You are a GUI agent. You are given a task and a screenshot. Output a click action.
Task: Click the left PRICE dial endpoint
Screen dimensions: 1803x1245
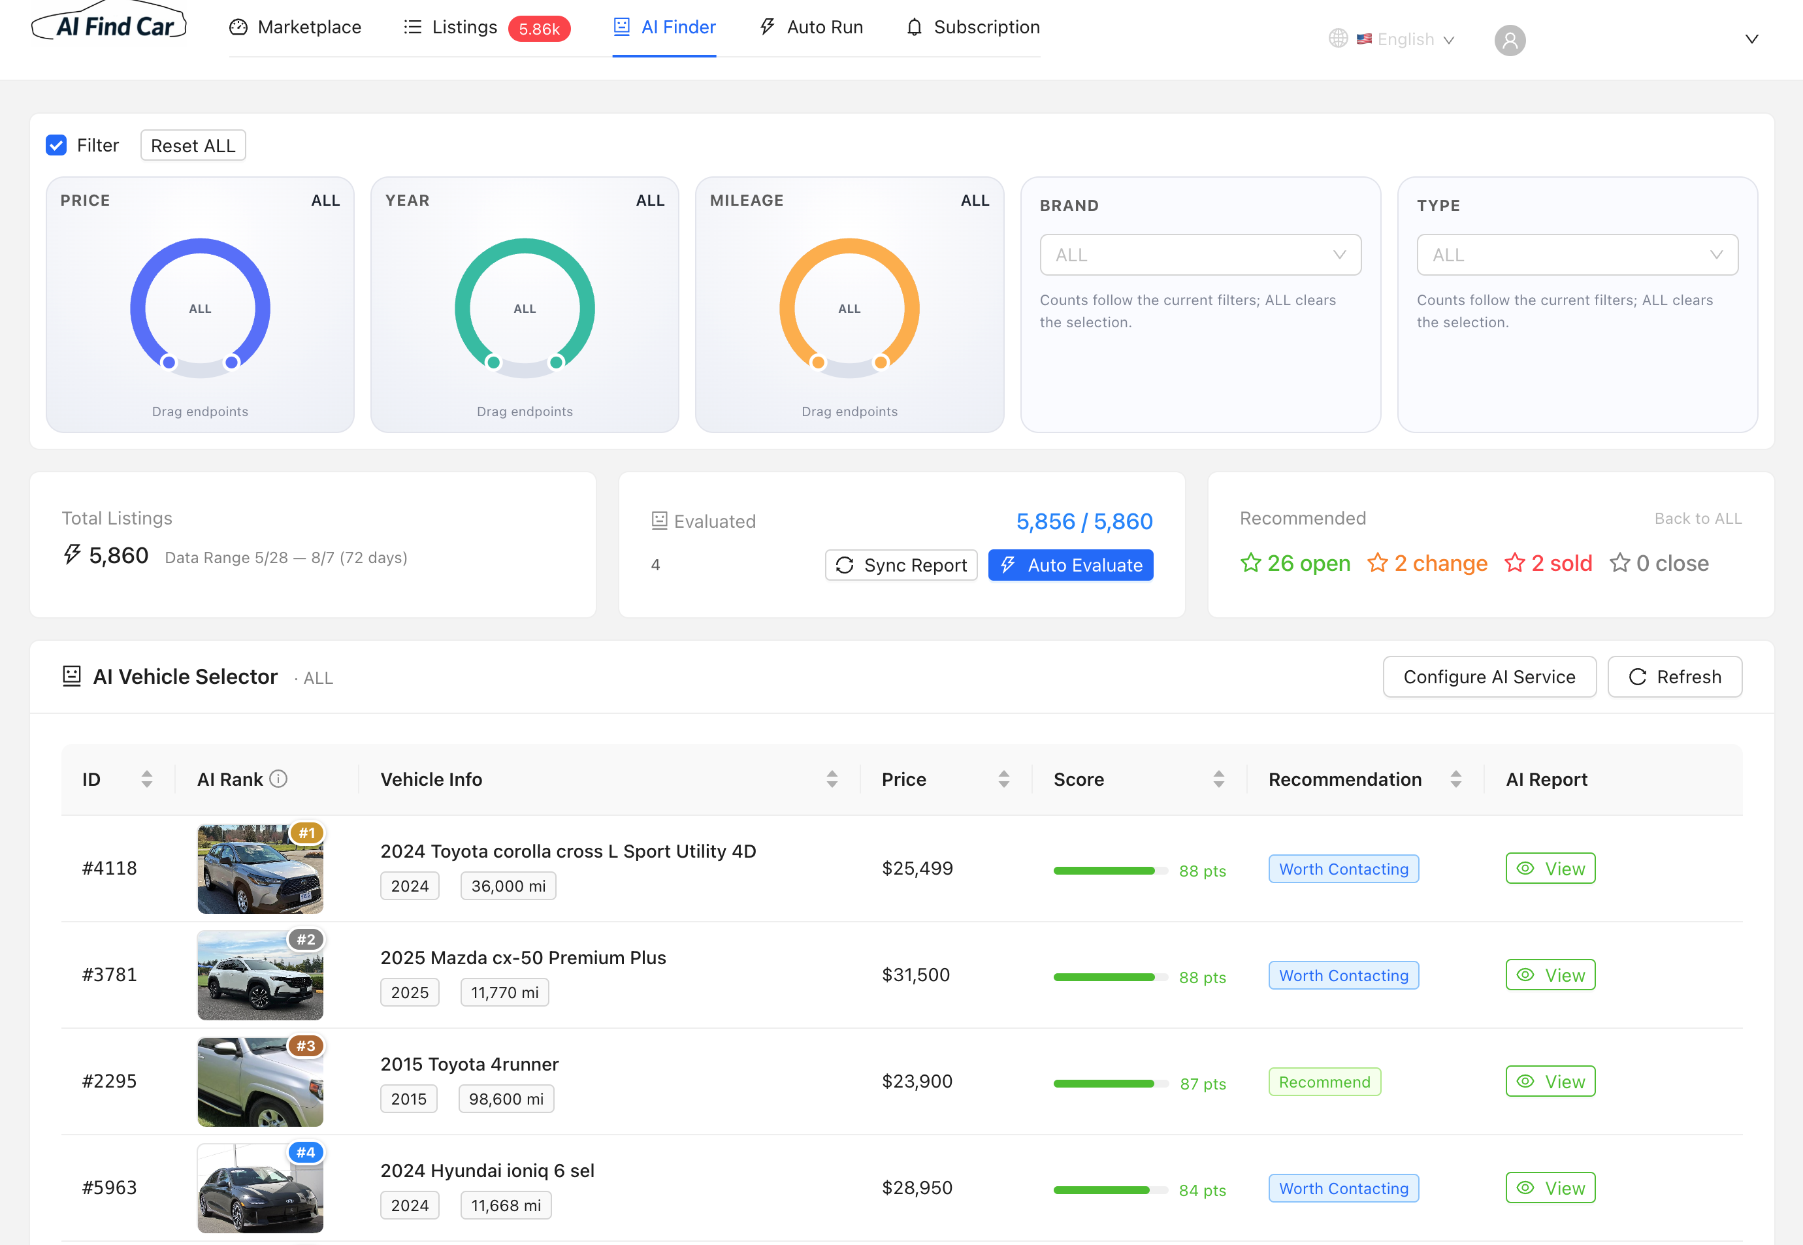tap(169, 362)
